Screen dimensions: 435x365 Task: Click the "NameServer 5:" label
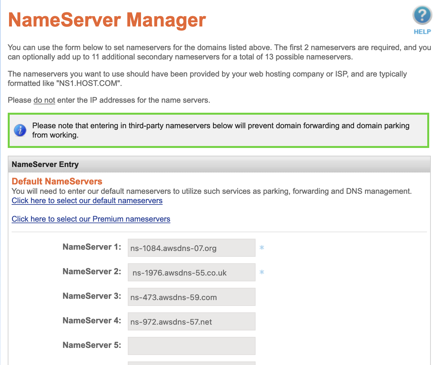pyautogui.click(x=92, y=345)
